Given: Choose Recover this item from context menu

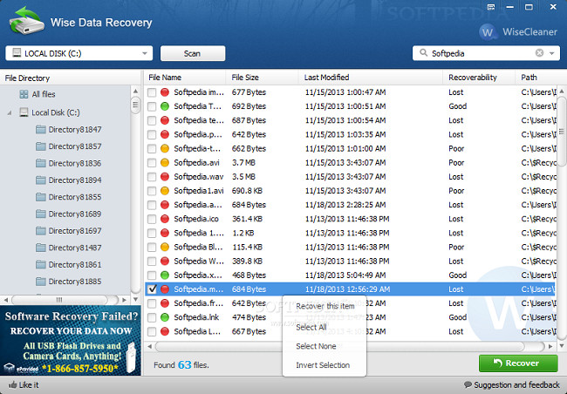Looking at the screenshot, I should tap(324, 306).
